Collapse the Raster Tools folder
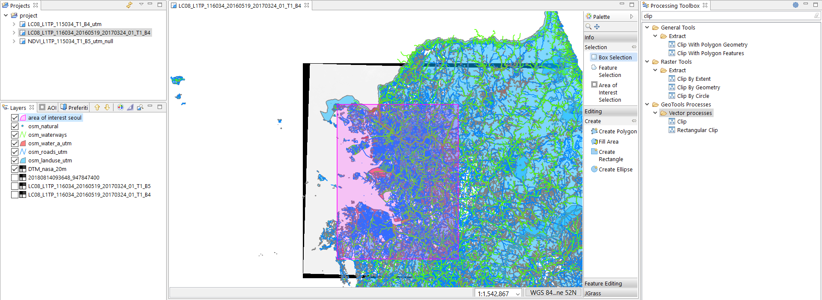 [647, 62]
